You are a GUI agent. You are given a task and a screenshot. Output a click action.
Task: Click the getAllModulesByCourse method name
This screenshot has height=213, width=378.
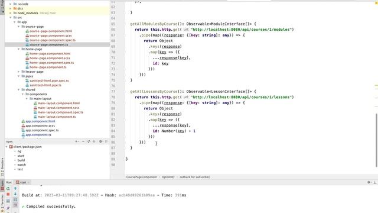(154, 24)
